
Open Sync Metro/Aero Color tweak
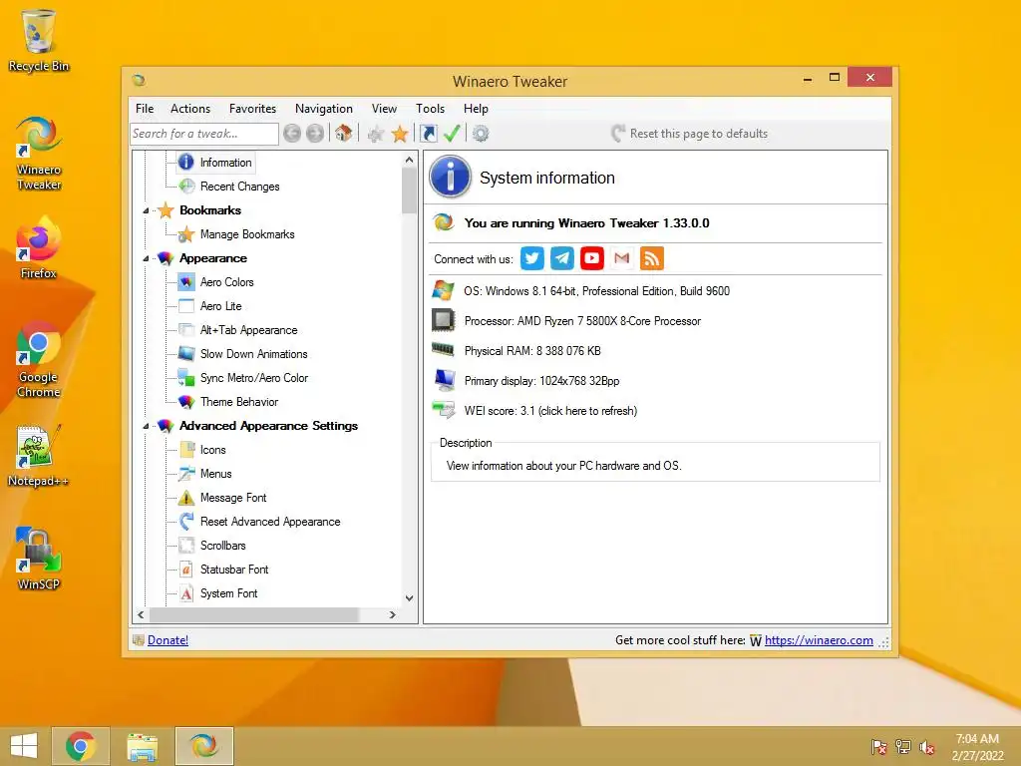(254, 378)
